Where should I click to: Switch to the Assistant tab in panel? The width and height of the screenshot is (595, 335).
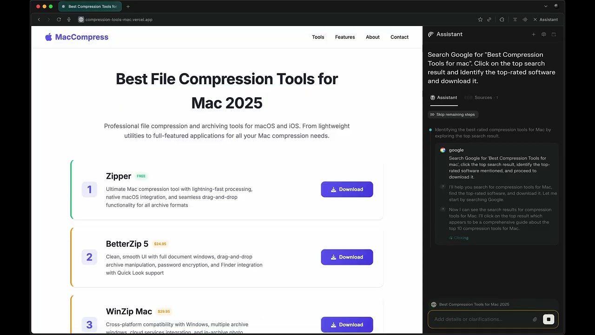(444, 98)
